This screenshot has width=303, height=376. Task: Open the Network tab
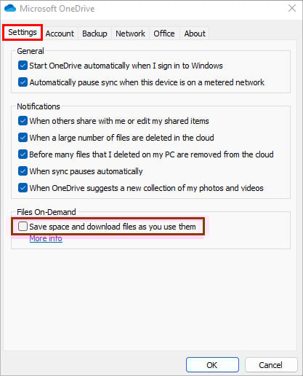(130, 34)
